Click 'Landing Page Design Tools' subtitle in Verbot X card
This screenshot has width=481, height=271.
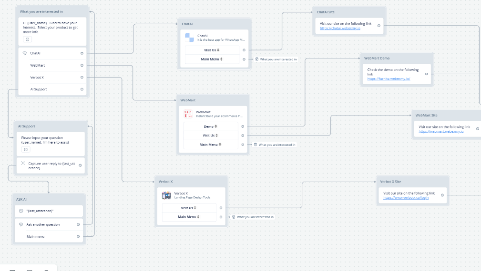(192, 198)
